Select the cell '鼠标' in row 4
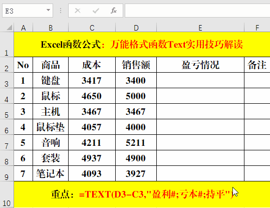The width and height of the screenshot is (270, 208). (x=51, y=96)
